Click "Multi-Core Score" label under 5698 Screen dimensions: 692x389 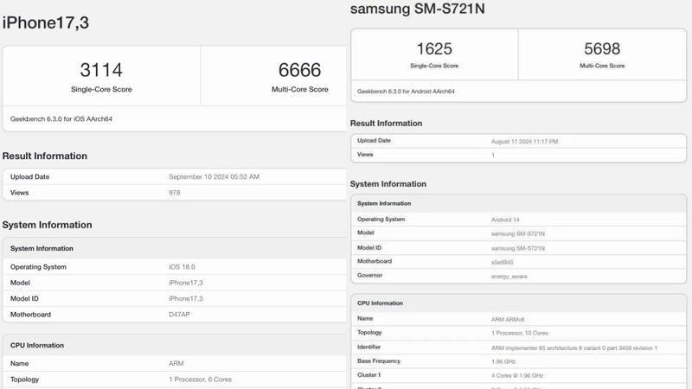coord(602,66)
